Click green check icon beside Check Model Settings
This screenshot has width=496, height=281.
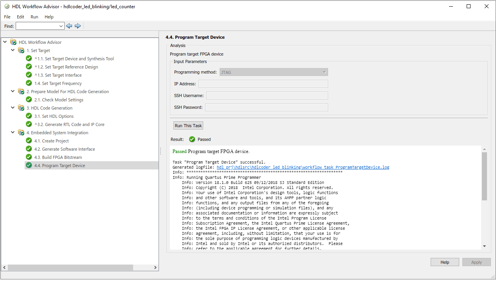tap(29, 99)
